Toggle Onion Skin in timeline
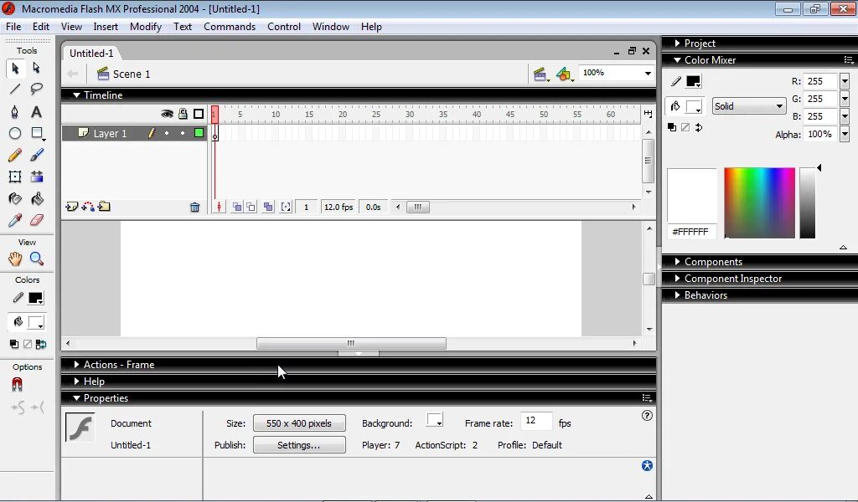Screen dimensions: 858x502 coord(237,207)
